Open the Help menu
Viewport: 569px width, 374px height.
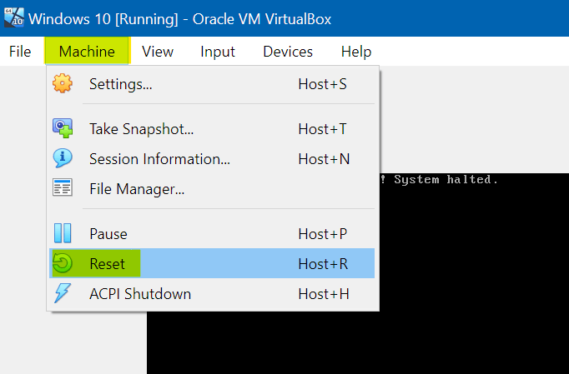(356, 52)
